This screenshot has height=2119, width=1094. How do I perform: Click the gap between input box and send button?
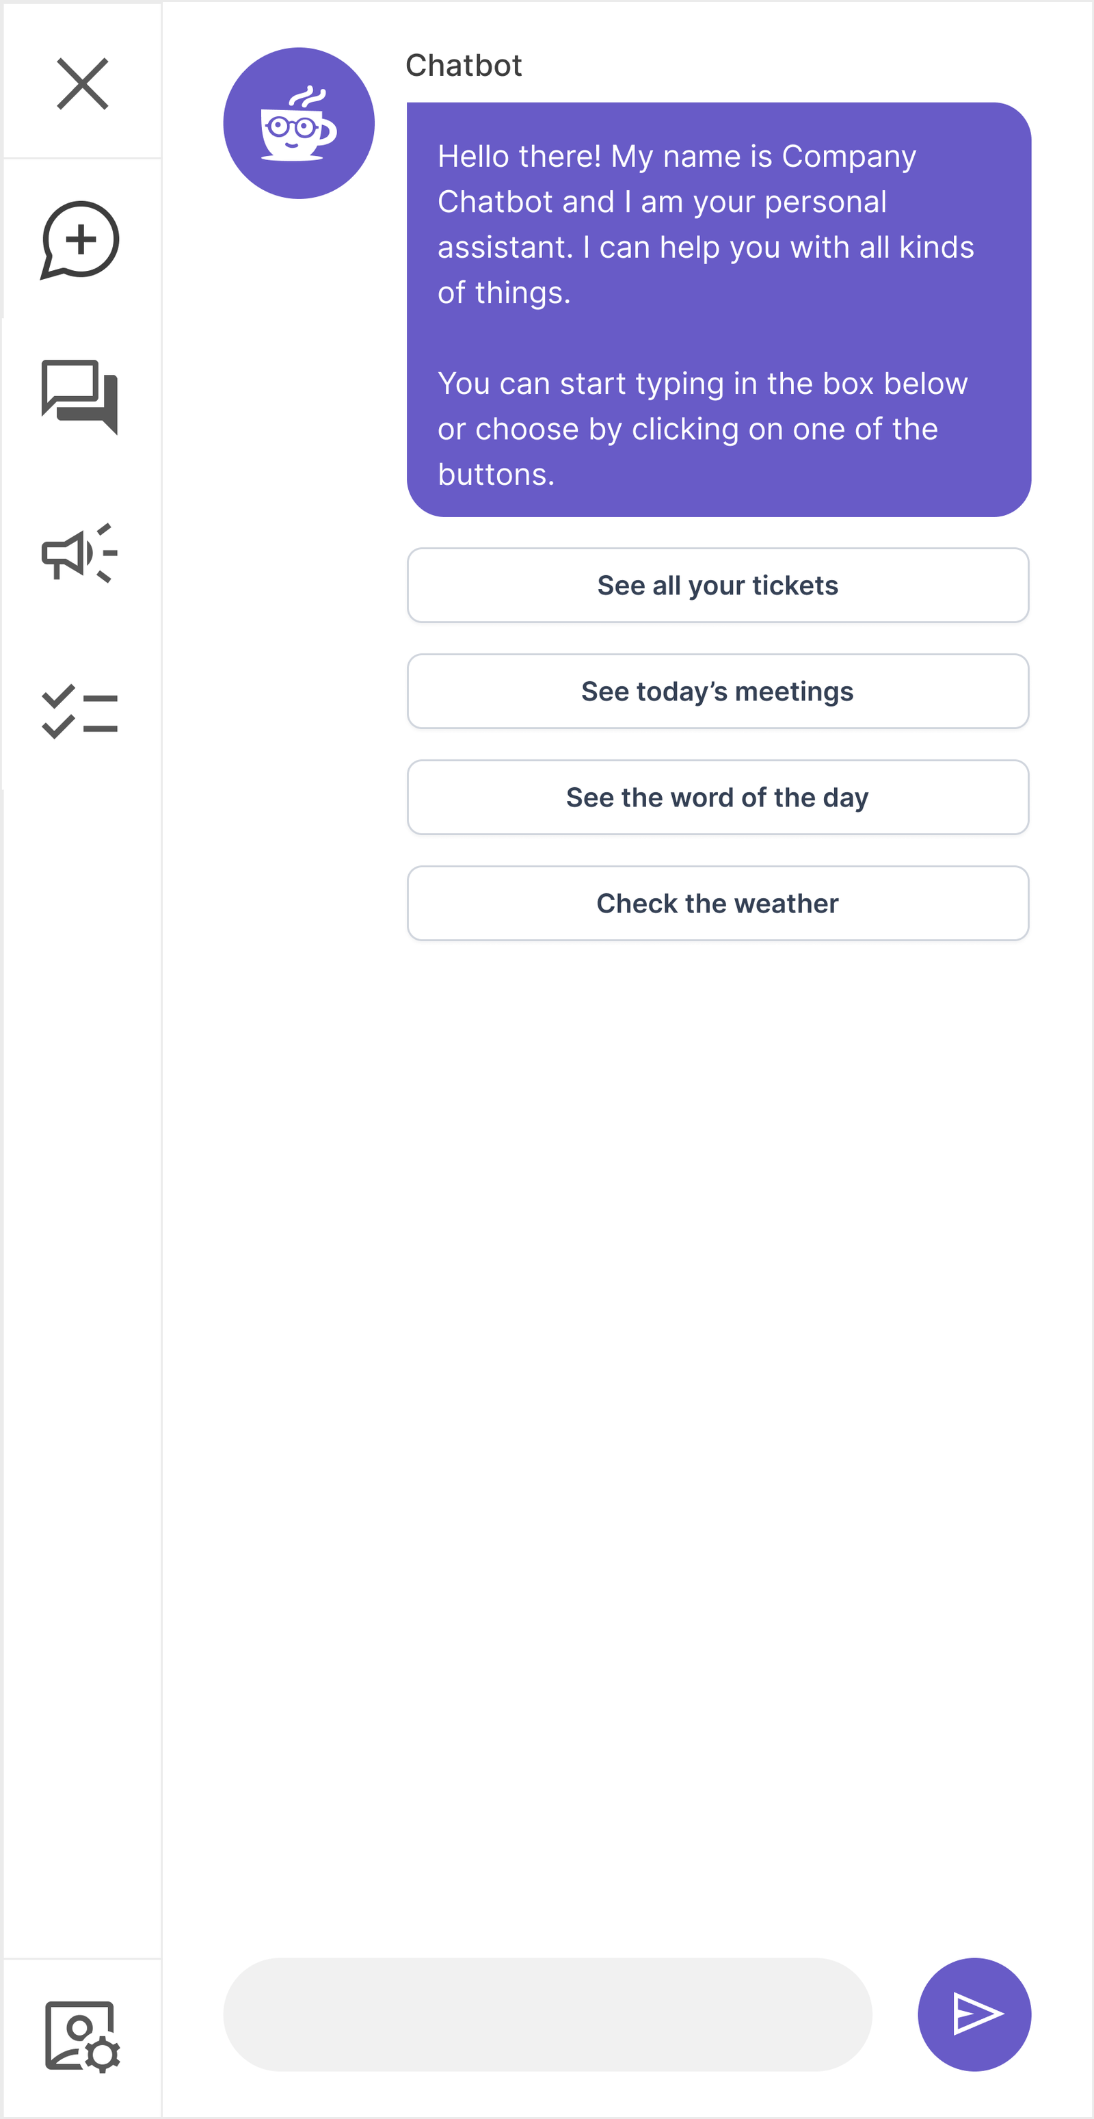(895, 2014)
